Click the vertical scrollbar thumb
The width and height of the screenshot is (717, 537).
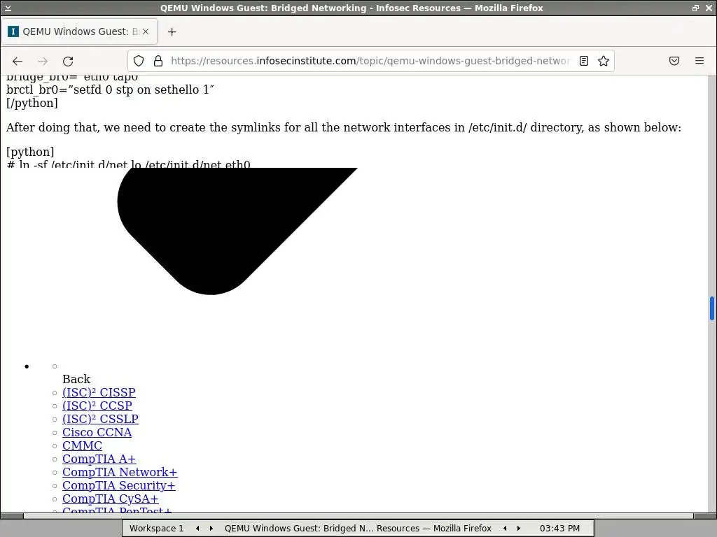[x=712, y=308]
